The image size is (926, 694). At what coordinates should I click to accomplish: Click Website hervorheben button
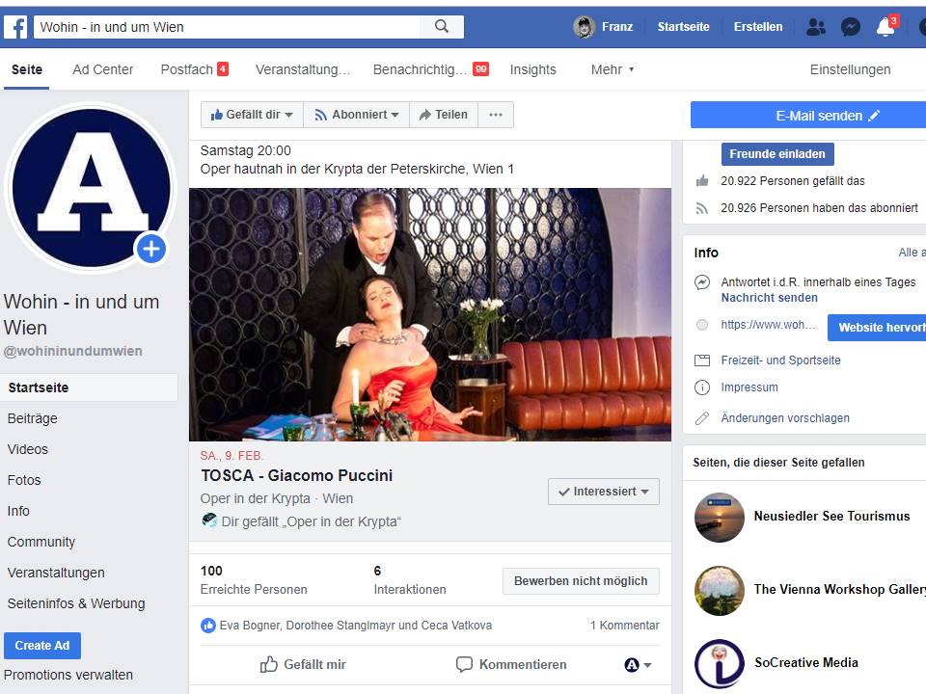pyautogui.click(x=877, y=328)
